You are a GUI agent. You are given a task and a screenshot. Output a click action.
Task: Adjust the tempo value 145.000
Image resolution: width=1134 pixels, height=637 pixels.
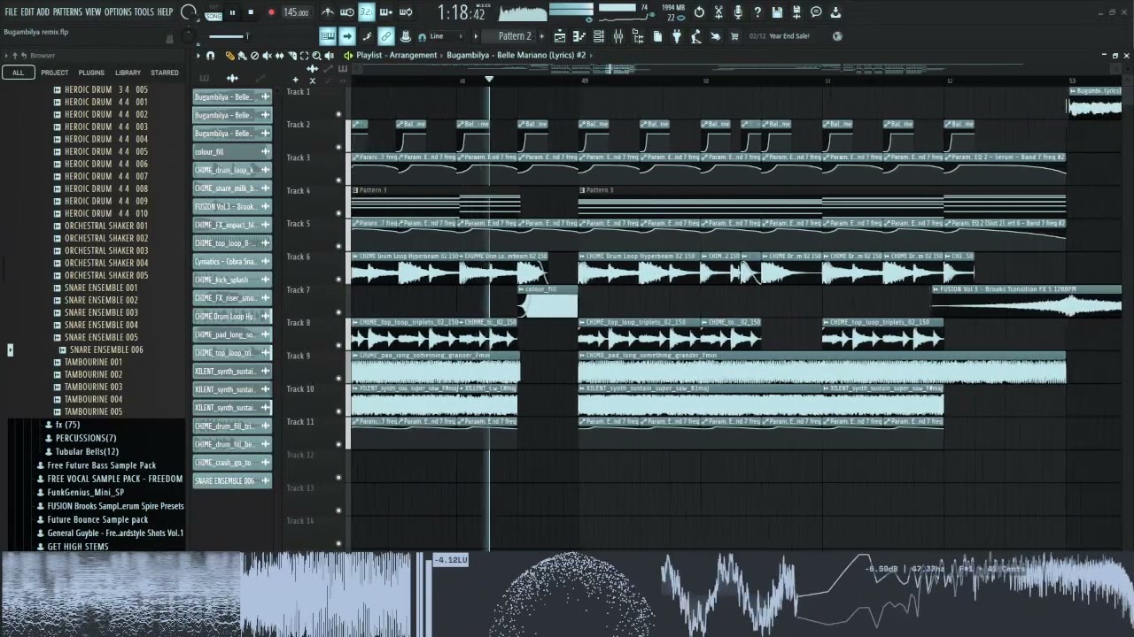point(296,12)
